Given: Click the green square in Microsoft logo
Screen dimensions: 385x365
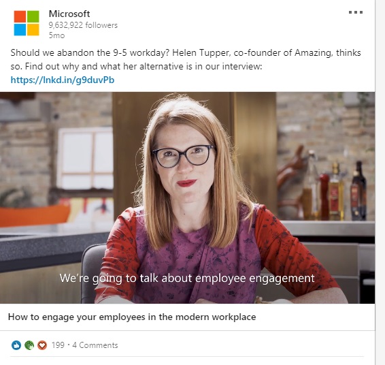Looking at the screenshot, I should tap(33, 16).
